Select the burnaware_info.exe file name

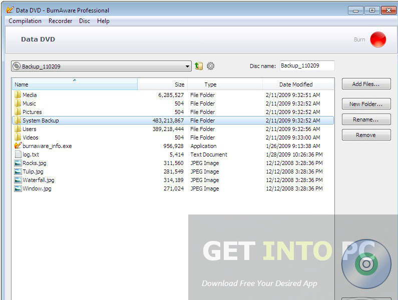47,146
